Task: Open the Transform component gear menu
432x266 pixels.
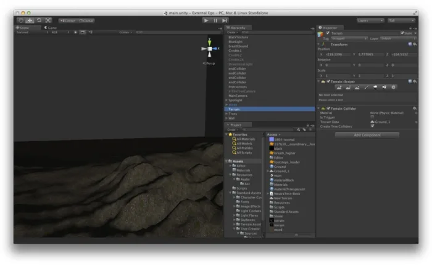Action: (415, 44)
